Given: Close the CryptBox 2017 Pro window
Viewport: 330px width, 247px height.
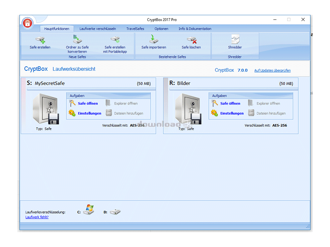Looking at the screenshot, I should click(x=303, y=19).
